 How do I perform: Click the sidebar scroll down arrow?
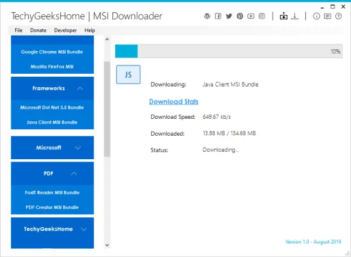point(107,245)
